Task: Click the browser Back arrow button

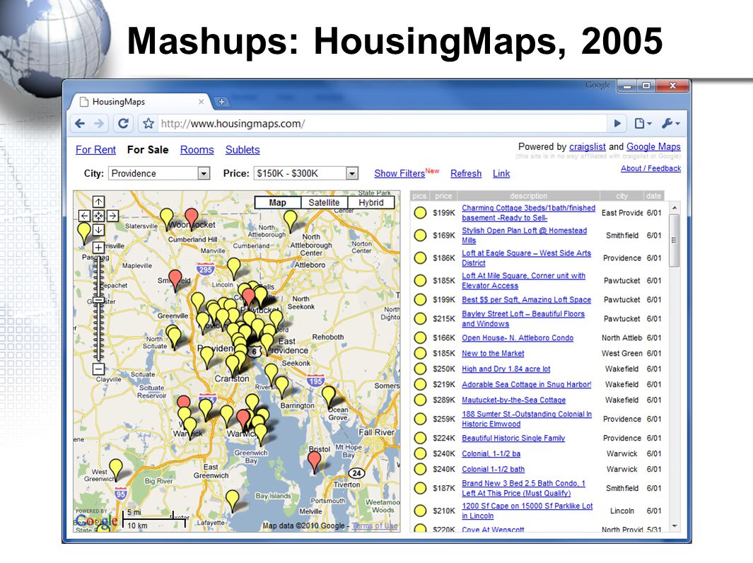Action: click(x=80, y=124)
